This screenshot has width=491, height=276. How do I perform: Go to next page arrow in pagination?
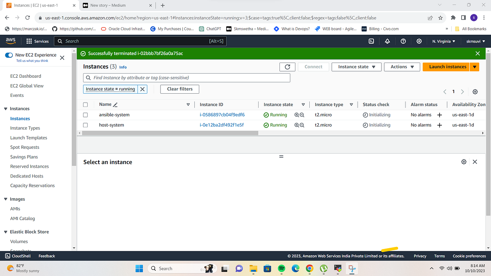[x=462, y=92]
